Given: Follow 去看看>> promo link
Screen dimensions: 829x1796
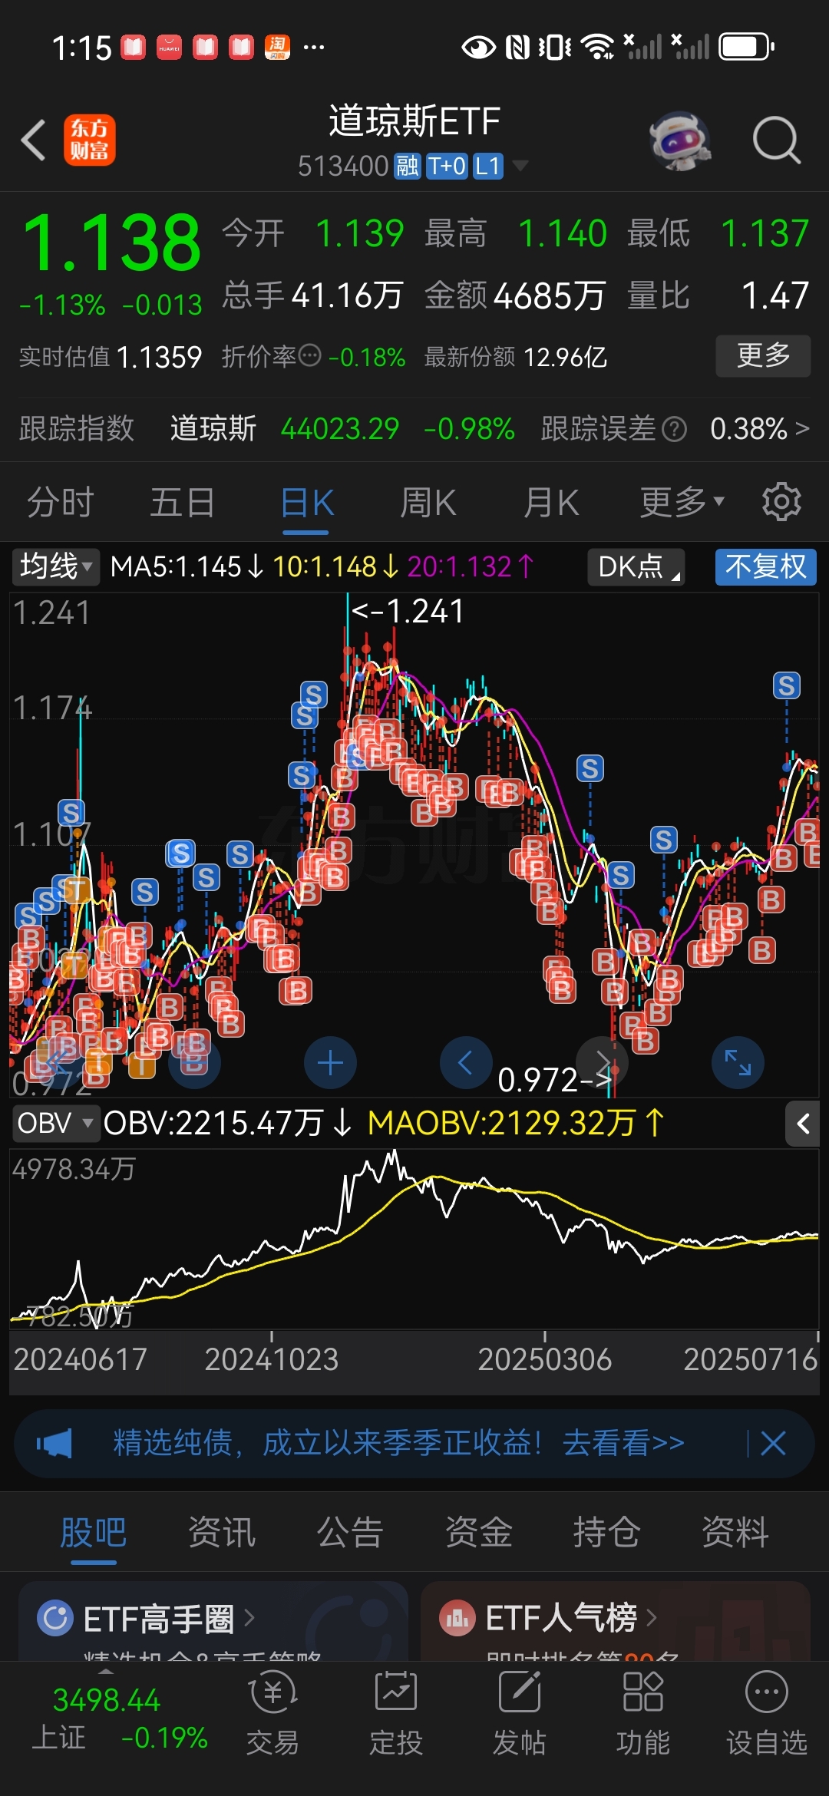Looking at the screenshot, I should tap(623, 1443).
